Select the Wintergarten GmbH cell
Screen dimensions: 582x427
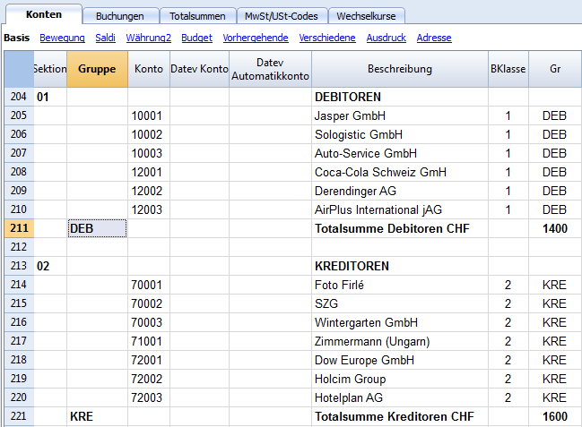click(x=400, y=322)
